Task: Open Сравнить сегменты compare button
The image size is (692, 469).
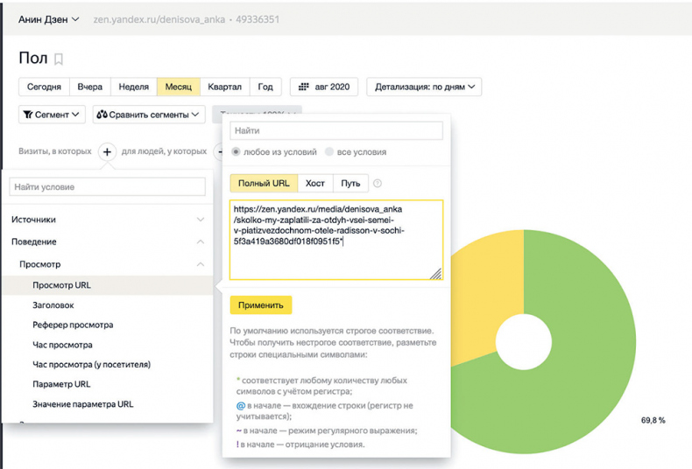Action: point(148,115)
